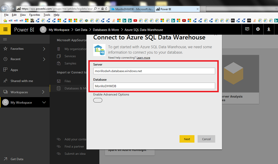Select Files under Import or Connect
This screenshot has height=164, width=278.
click(x=67, y=81)
